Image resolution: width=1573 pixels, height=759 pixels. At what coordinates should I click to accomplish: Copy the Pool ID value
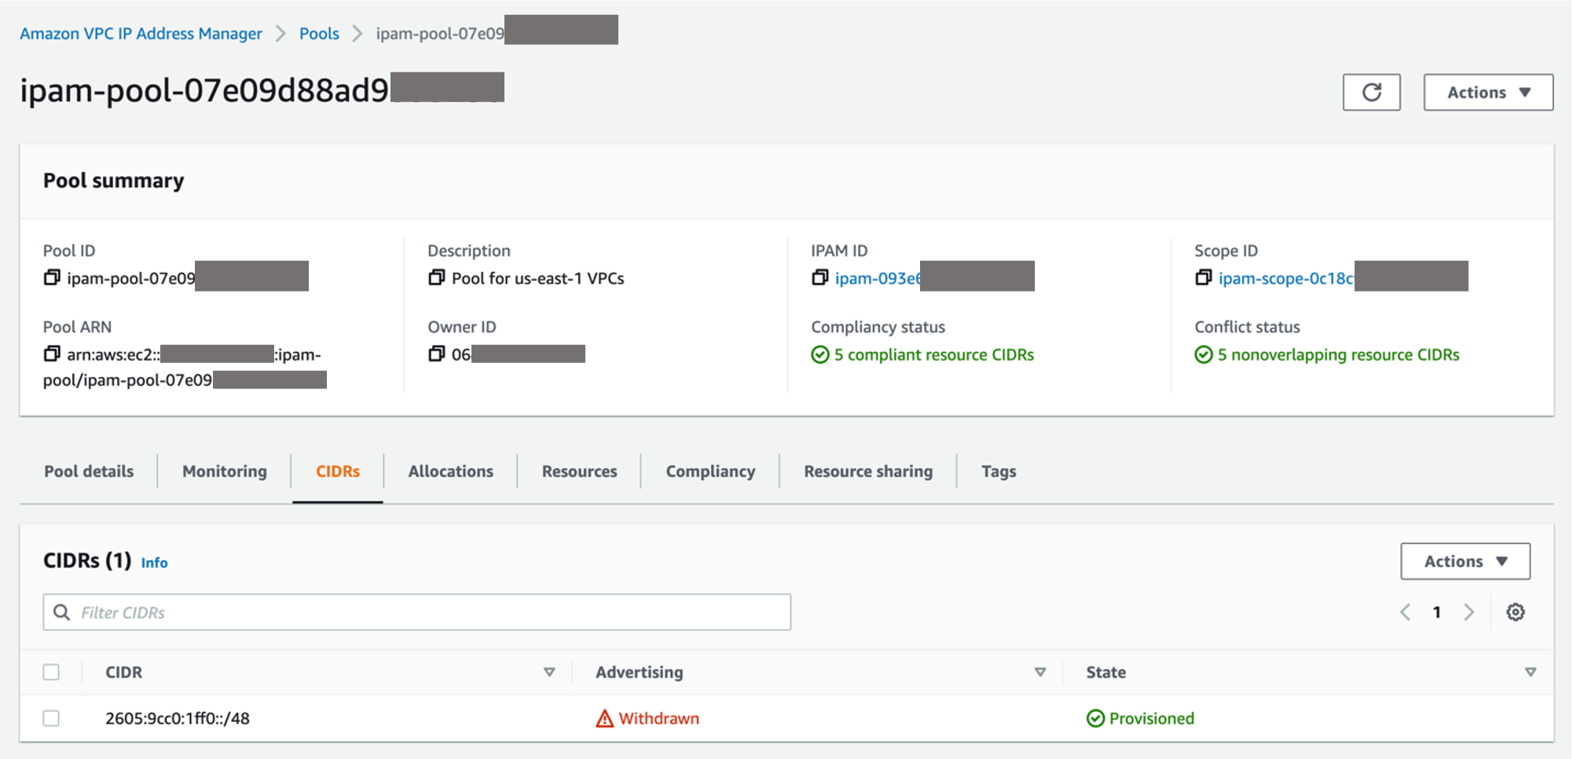click(x=52, y=277)
